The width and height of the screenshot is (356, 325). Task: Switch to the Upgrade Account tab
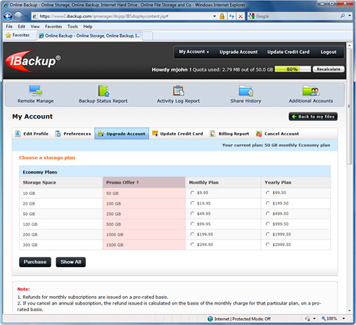coord(122,134)
